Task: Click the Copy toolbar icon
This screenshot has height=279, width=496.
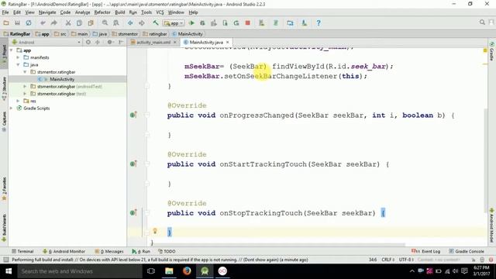Action: pyautogui.click(x=79, y=22)
